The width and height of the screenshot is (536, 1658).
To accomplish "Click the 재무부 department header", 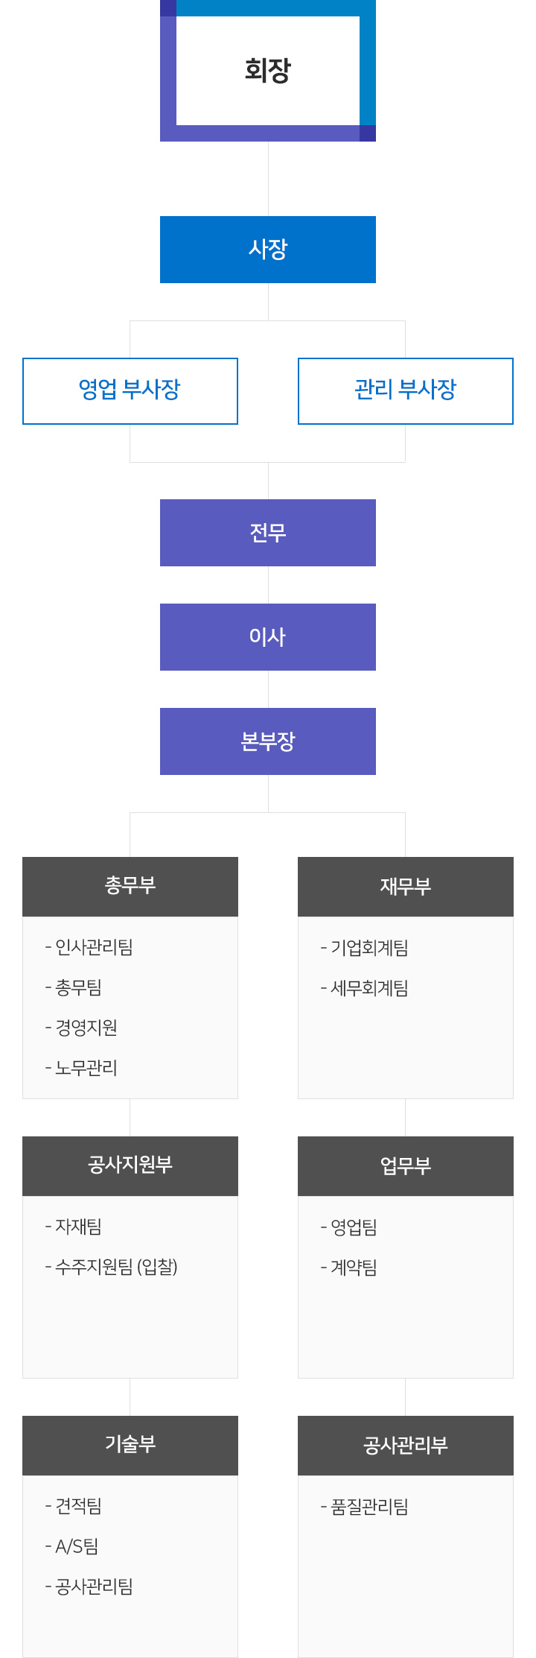I will click(x=406, y=886).
